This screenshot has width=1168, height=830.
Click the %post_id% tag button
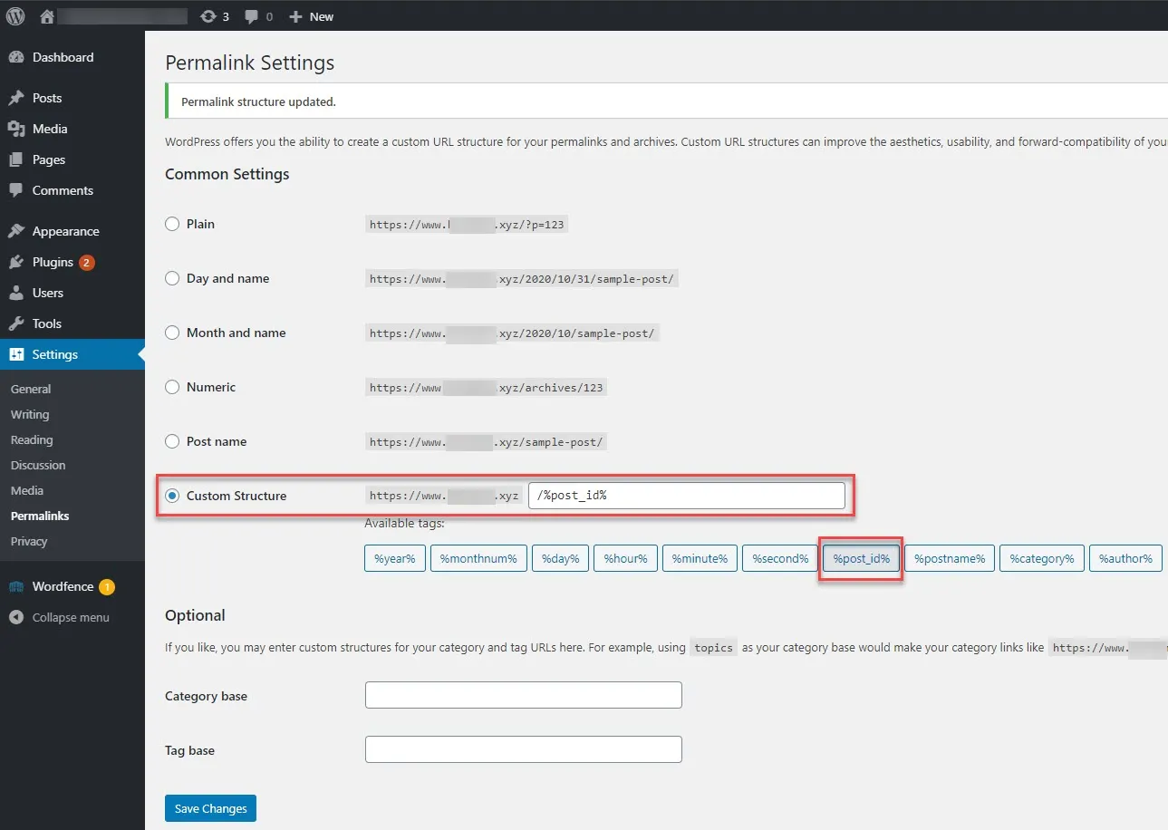click(x=861, y=558)
